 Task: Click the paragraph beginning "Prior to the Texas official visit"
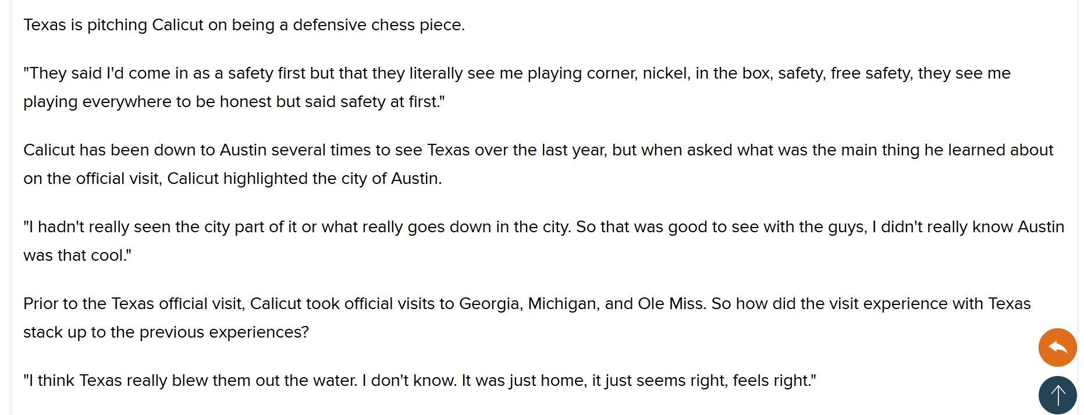click(x=527, y=318)
